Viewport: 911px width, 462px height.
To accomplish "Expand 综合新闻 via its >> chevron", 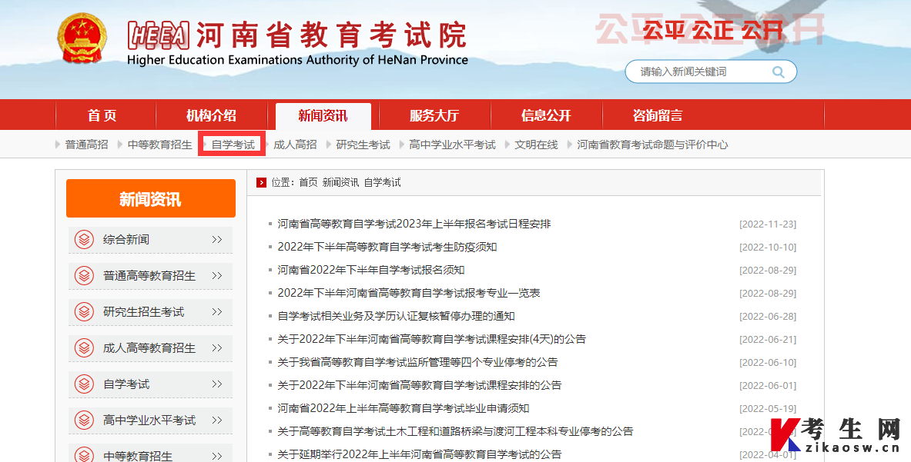I will coord(216,239).
